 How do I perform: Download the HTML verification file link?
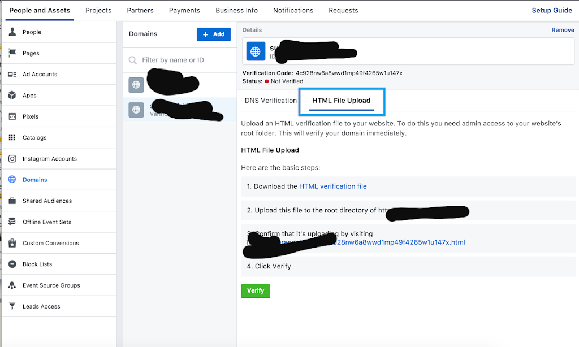332,186
